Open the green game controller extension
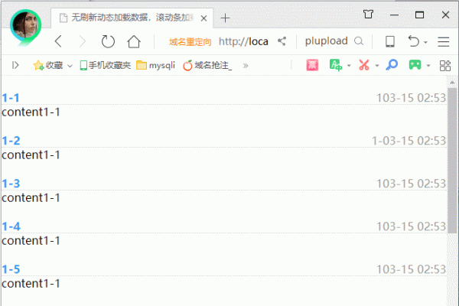 415,66
